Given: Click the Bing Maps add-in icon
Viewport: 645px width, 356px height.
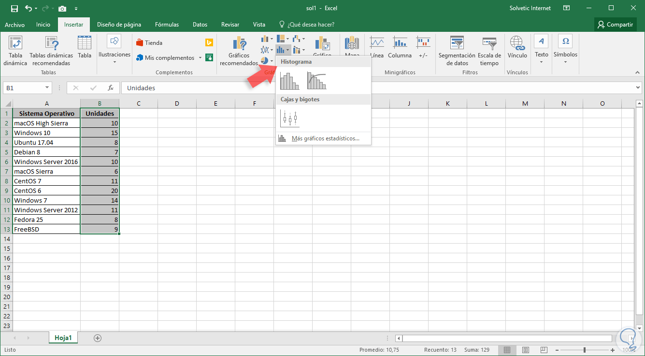Looking at the screenshot, I should click(209, 42).
